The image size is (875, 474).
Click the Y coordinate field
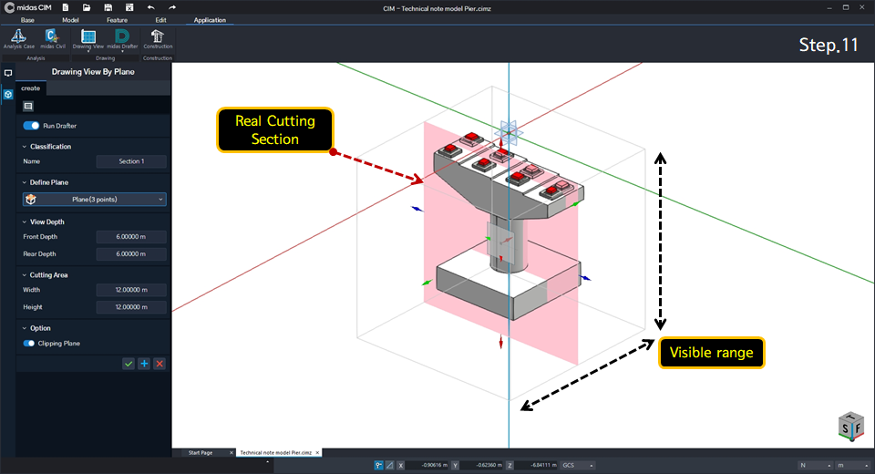coord(481,465)
